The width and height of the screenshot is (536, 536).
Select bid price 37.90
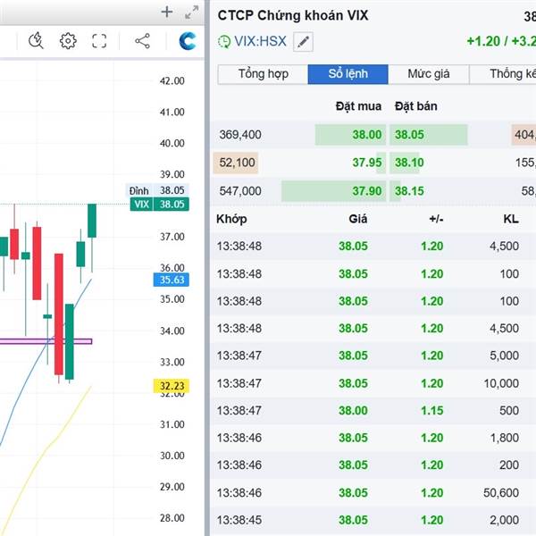pyautogui.click(x=367, y=191)
